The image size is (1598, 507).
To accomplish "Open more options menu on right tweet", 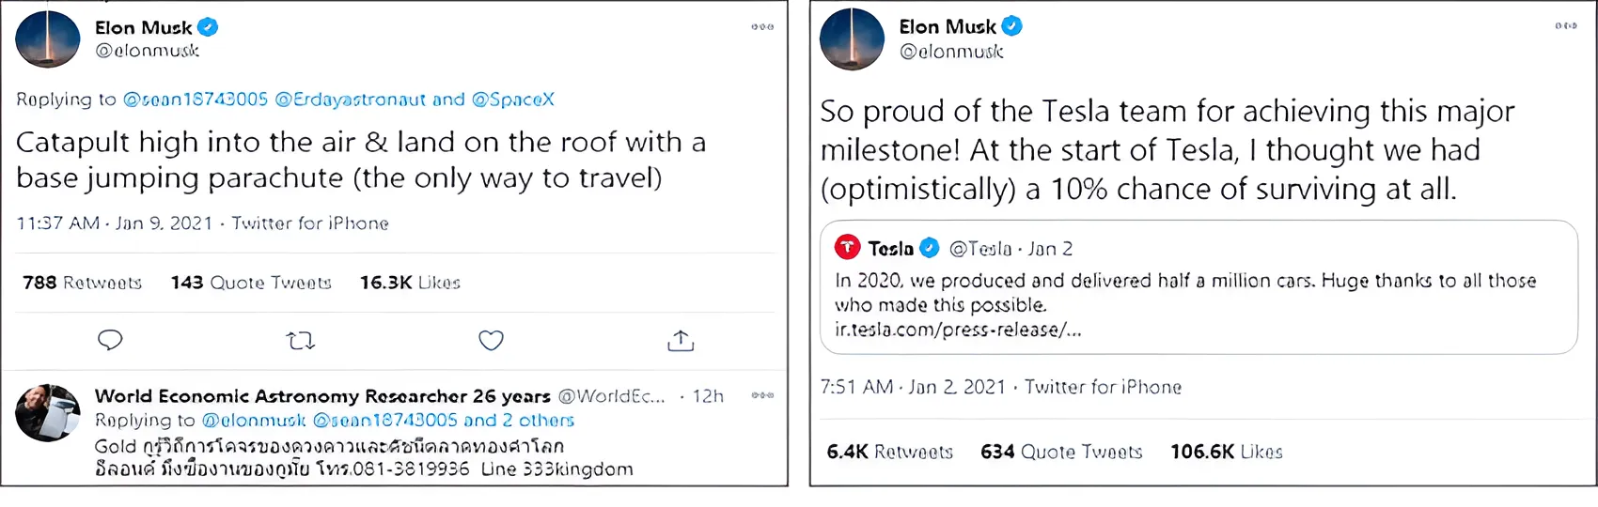I will tap(1566, 26).
